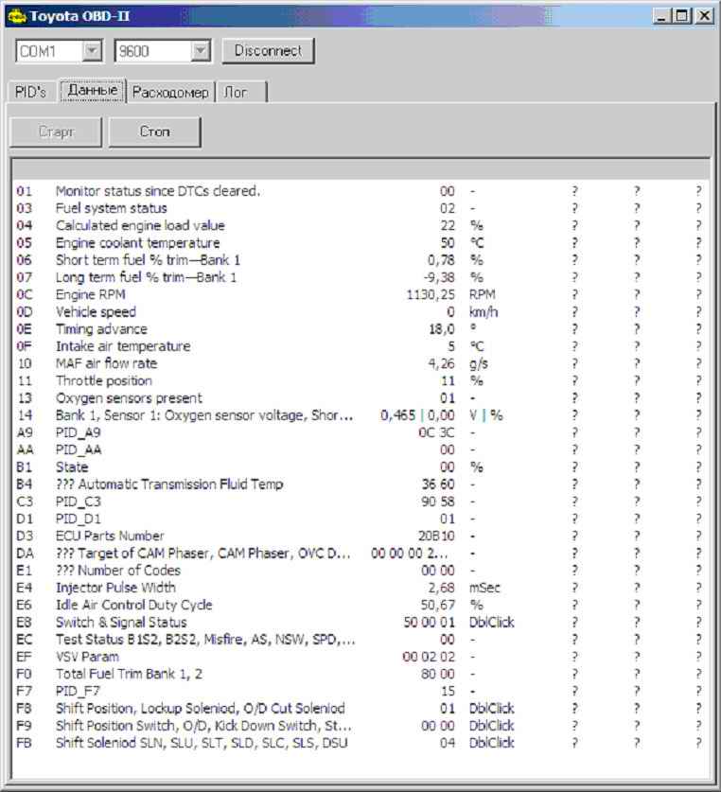This screenshot has height=792, width=721.
Task: Select the 'PID_D1' row
Action: [360, 519]
